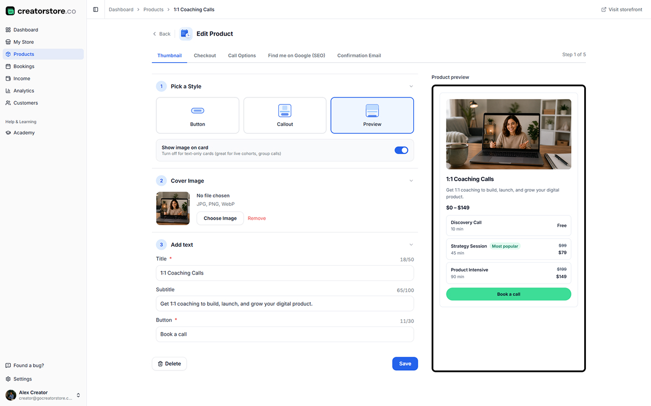Click the creatorstore.co logo
This screenshot has height=406, width=651.
click(x=41, y=11)
